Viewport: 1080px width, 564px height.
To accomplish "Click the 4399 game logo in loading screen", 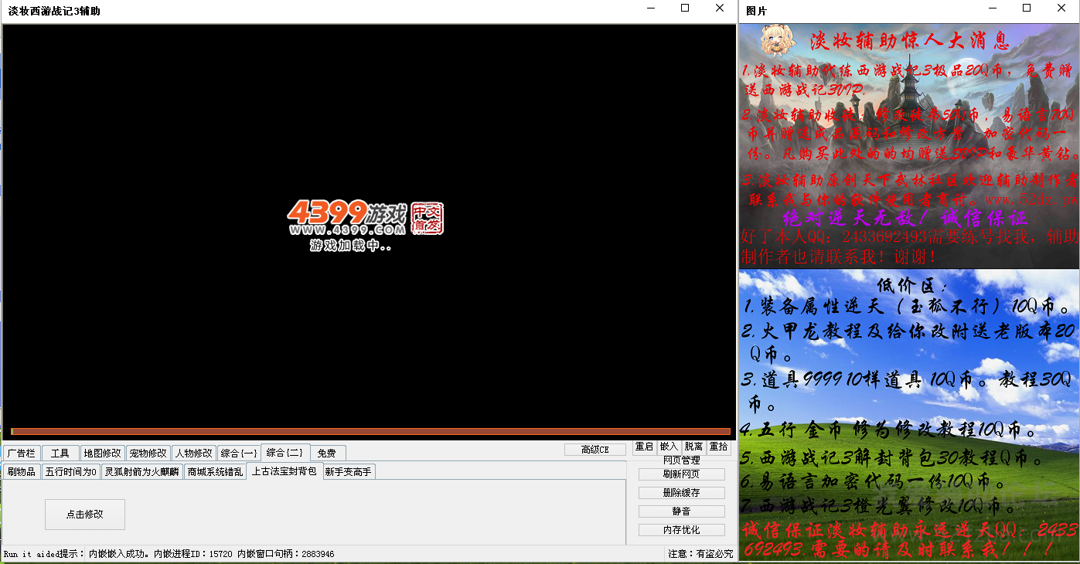I will click(x=347, y=218).
